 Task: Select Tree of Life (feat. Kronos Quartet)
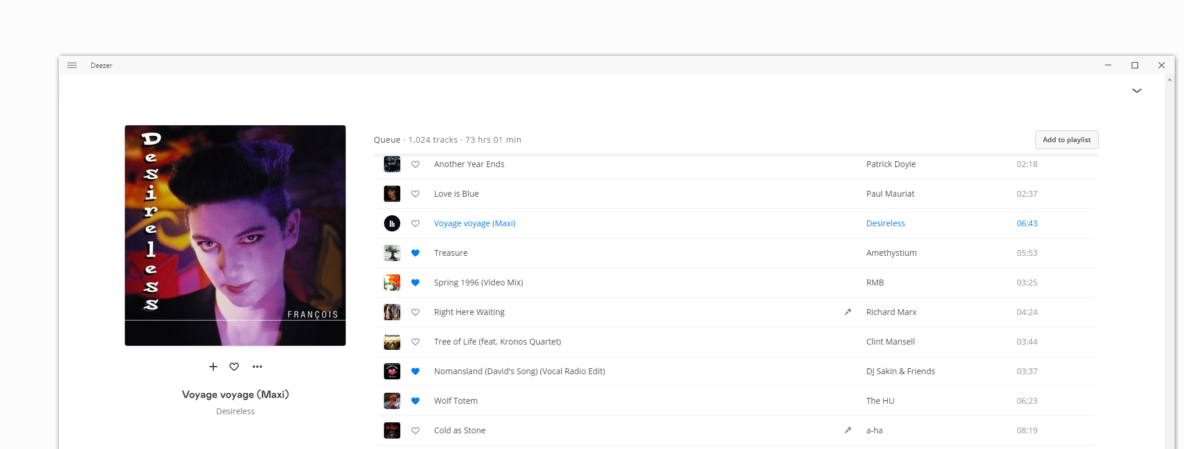pos(497,342)
